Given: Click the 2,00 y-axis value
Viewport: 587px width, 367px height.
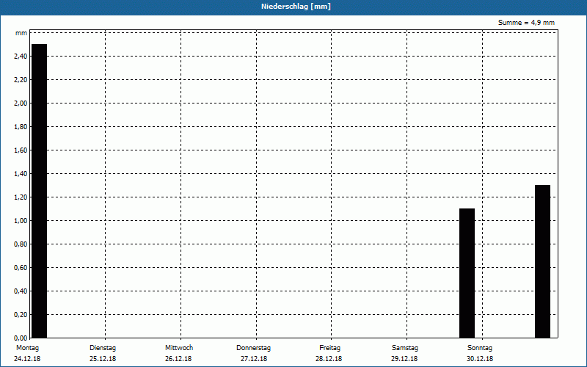Looking at the screenshot, I should (21, 103).
